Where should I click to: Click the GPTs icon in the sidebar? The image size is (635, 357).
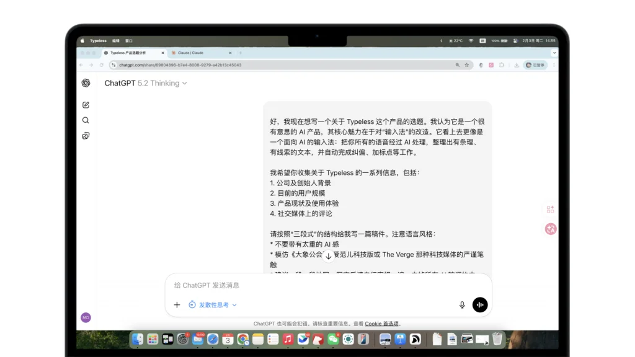pyautogui.click(x=86, y=136)
